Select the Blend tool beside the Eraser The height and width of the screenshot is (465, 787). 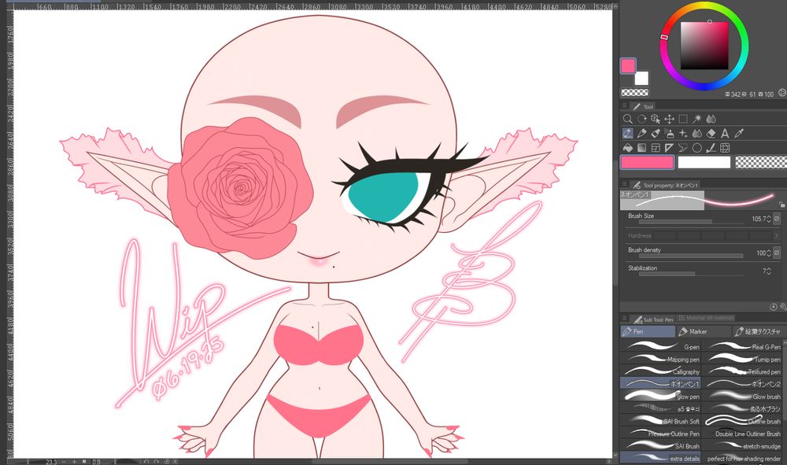coord(697,134)
